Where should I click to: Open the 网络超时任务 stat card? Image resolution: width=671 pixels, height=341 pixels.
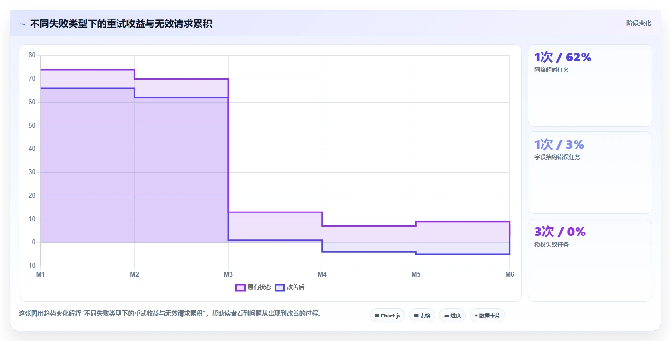[590, 85]
